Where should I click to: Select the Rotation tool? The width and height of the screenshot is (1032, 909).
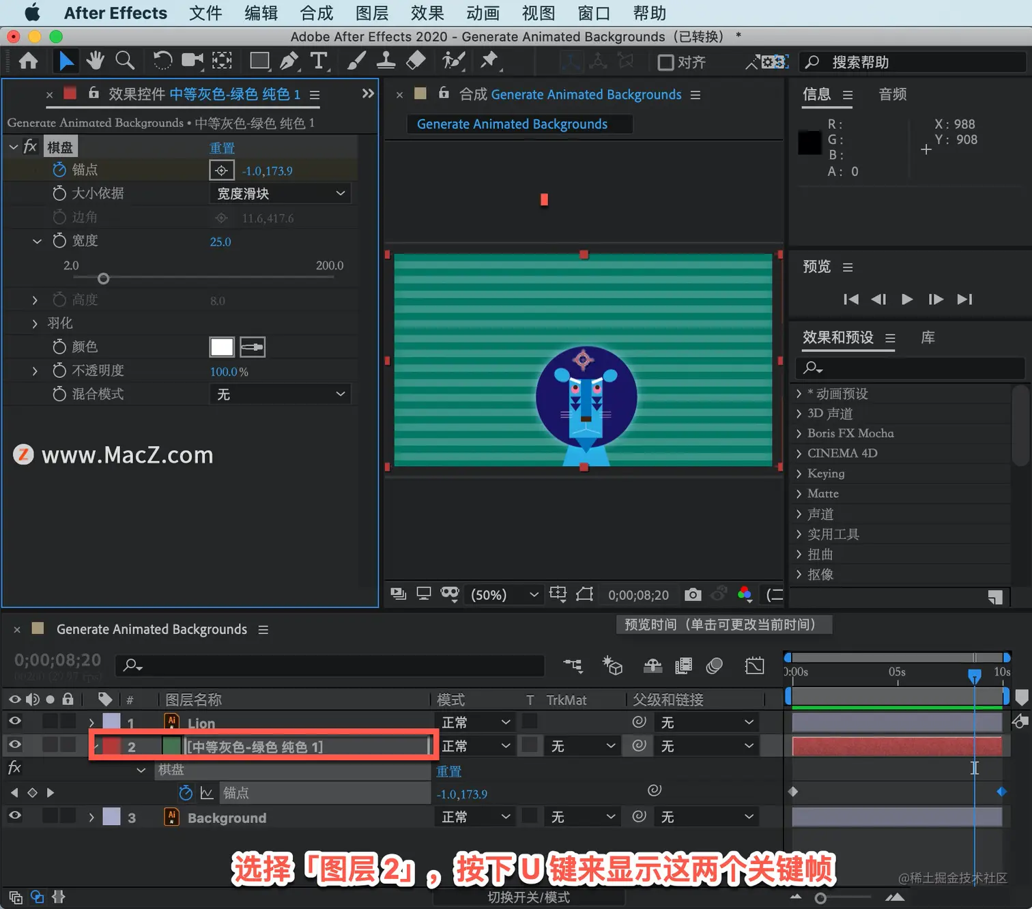[162, 61]
